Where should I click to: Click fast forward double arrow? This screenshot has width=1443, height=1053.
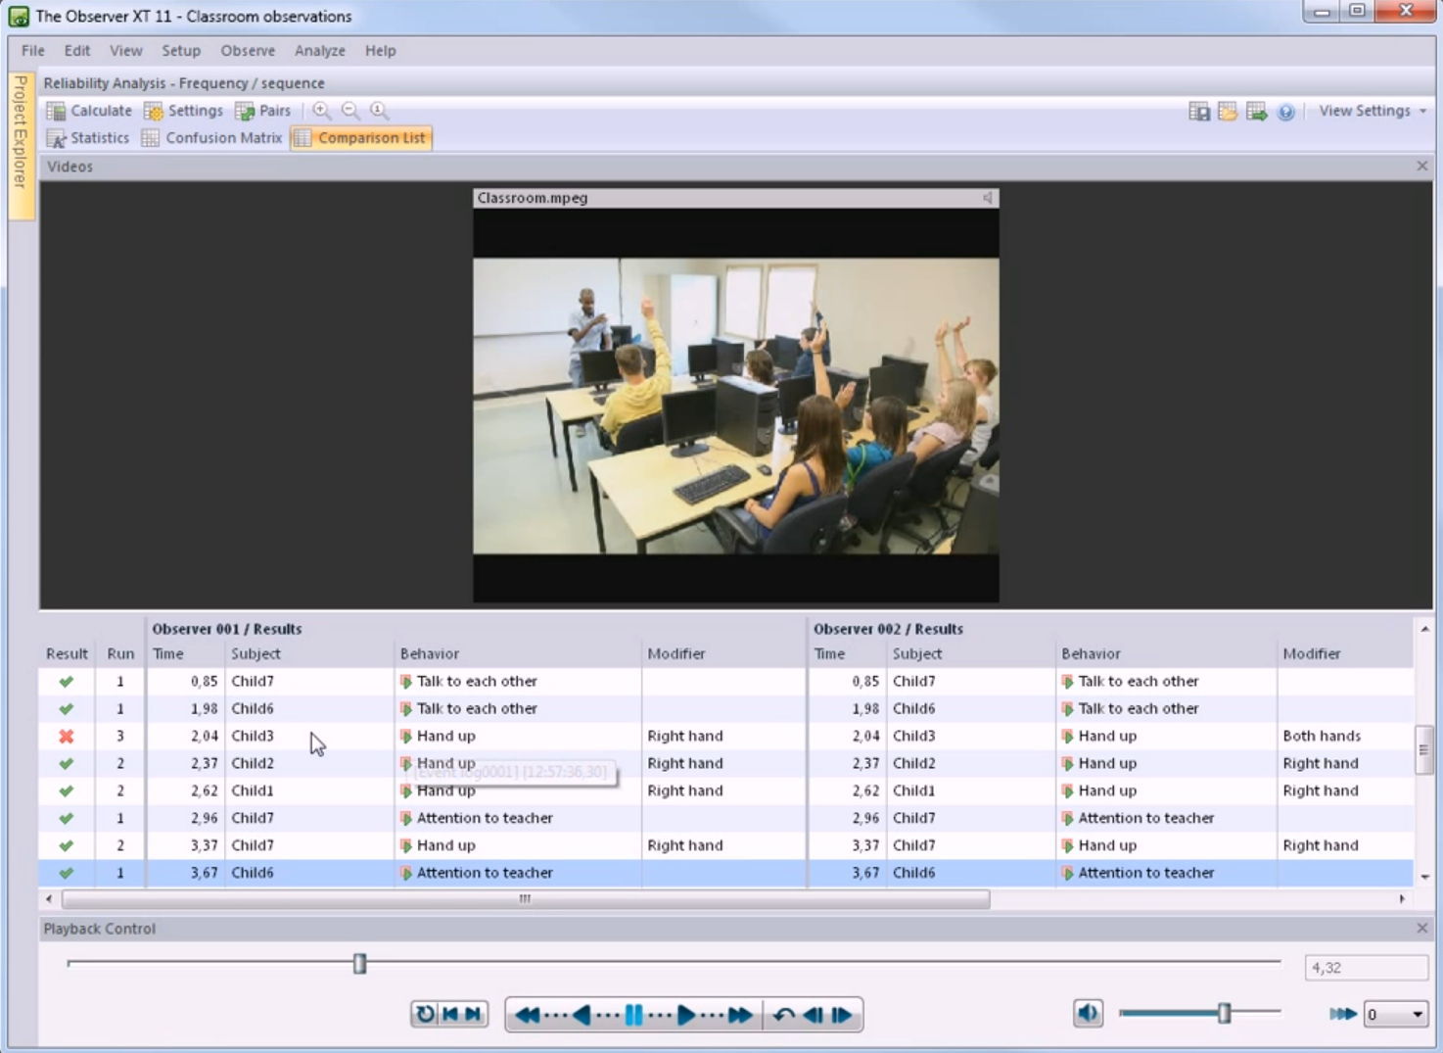pos(741,1015)
